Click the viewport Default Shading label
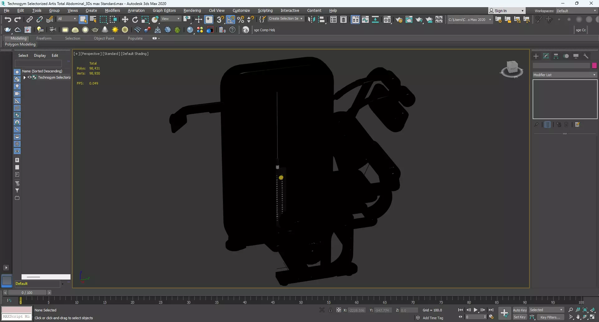Viewport: 599px width, 322px height. point(135,54)
